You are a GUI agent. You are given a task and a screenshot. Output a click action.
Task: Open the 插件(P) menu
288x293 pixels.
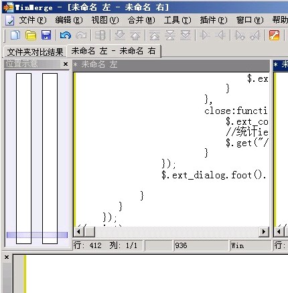point(214,20)
